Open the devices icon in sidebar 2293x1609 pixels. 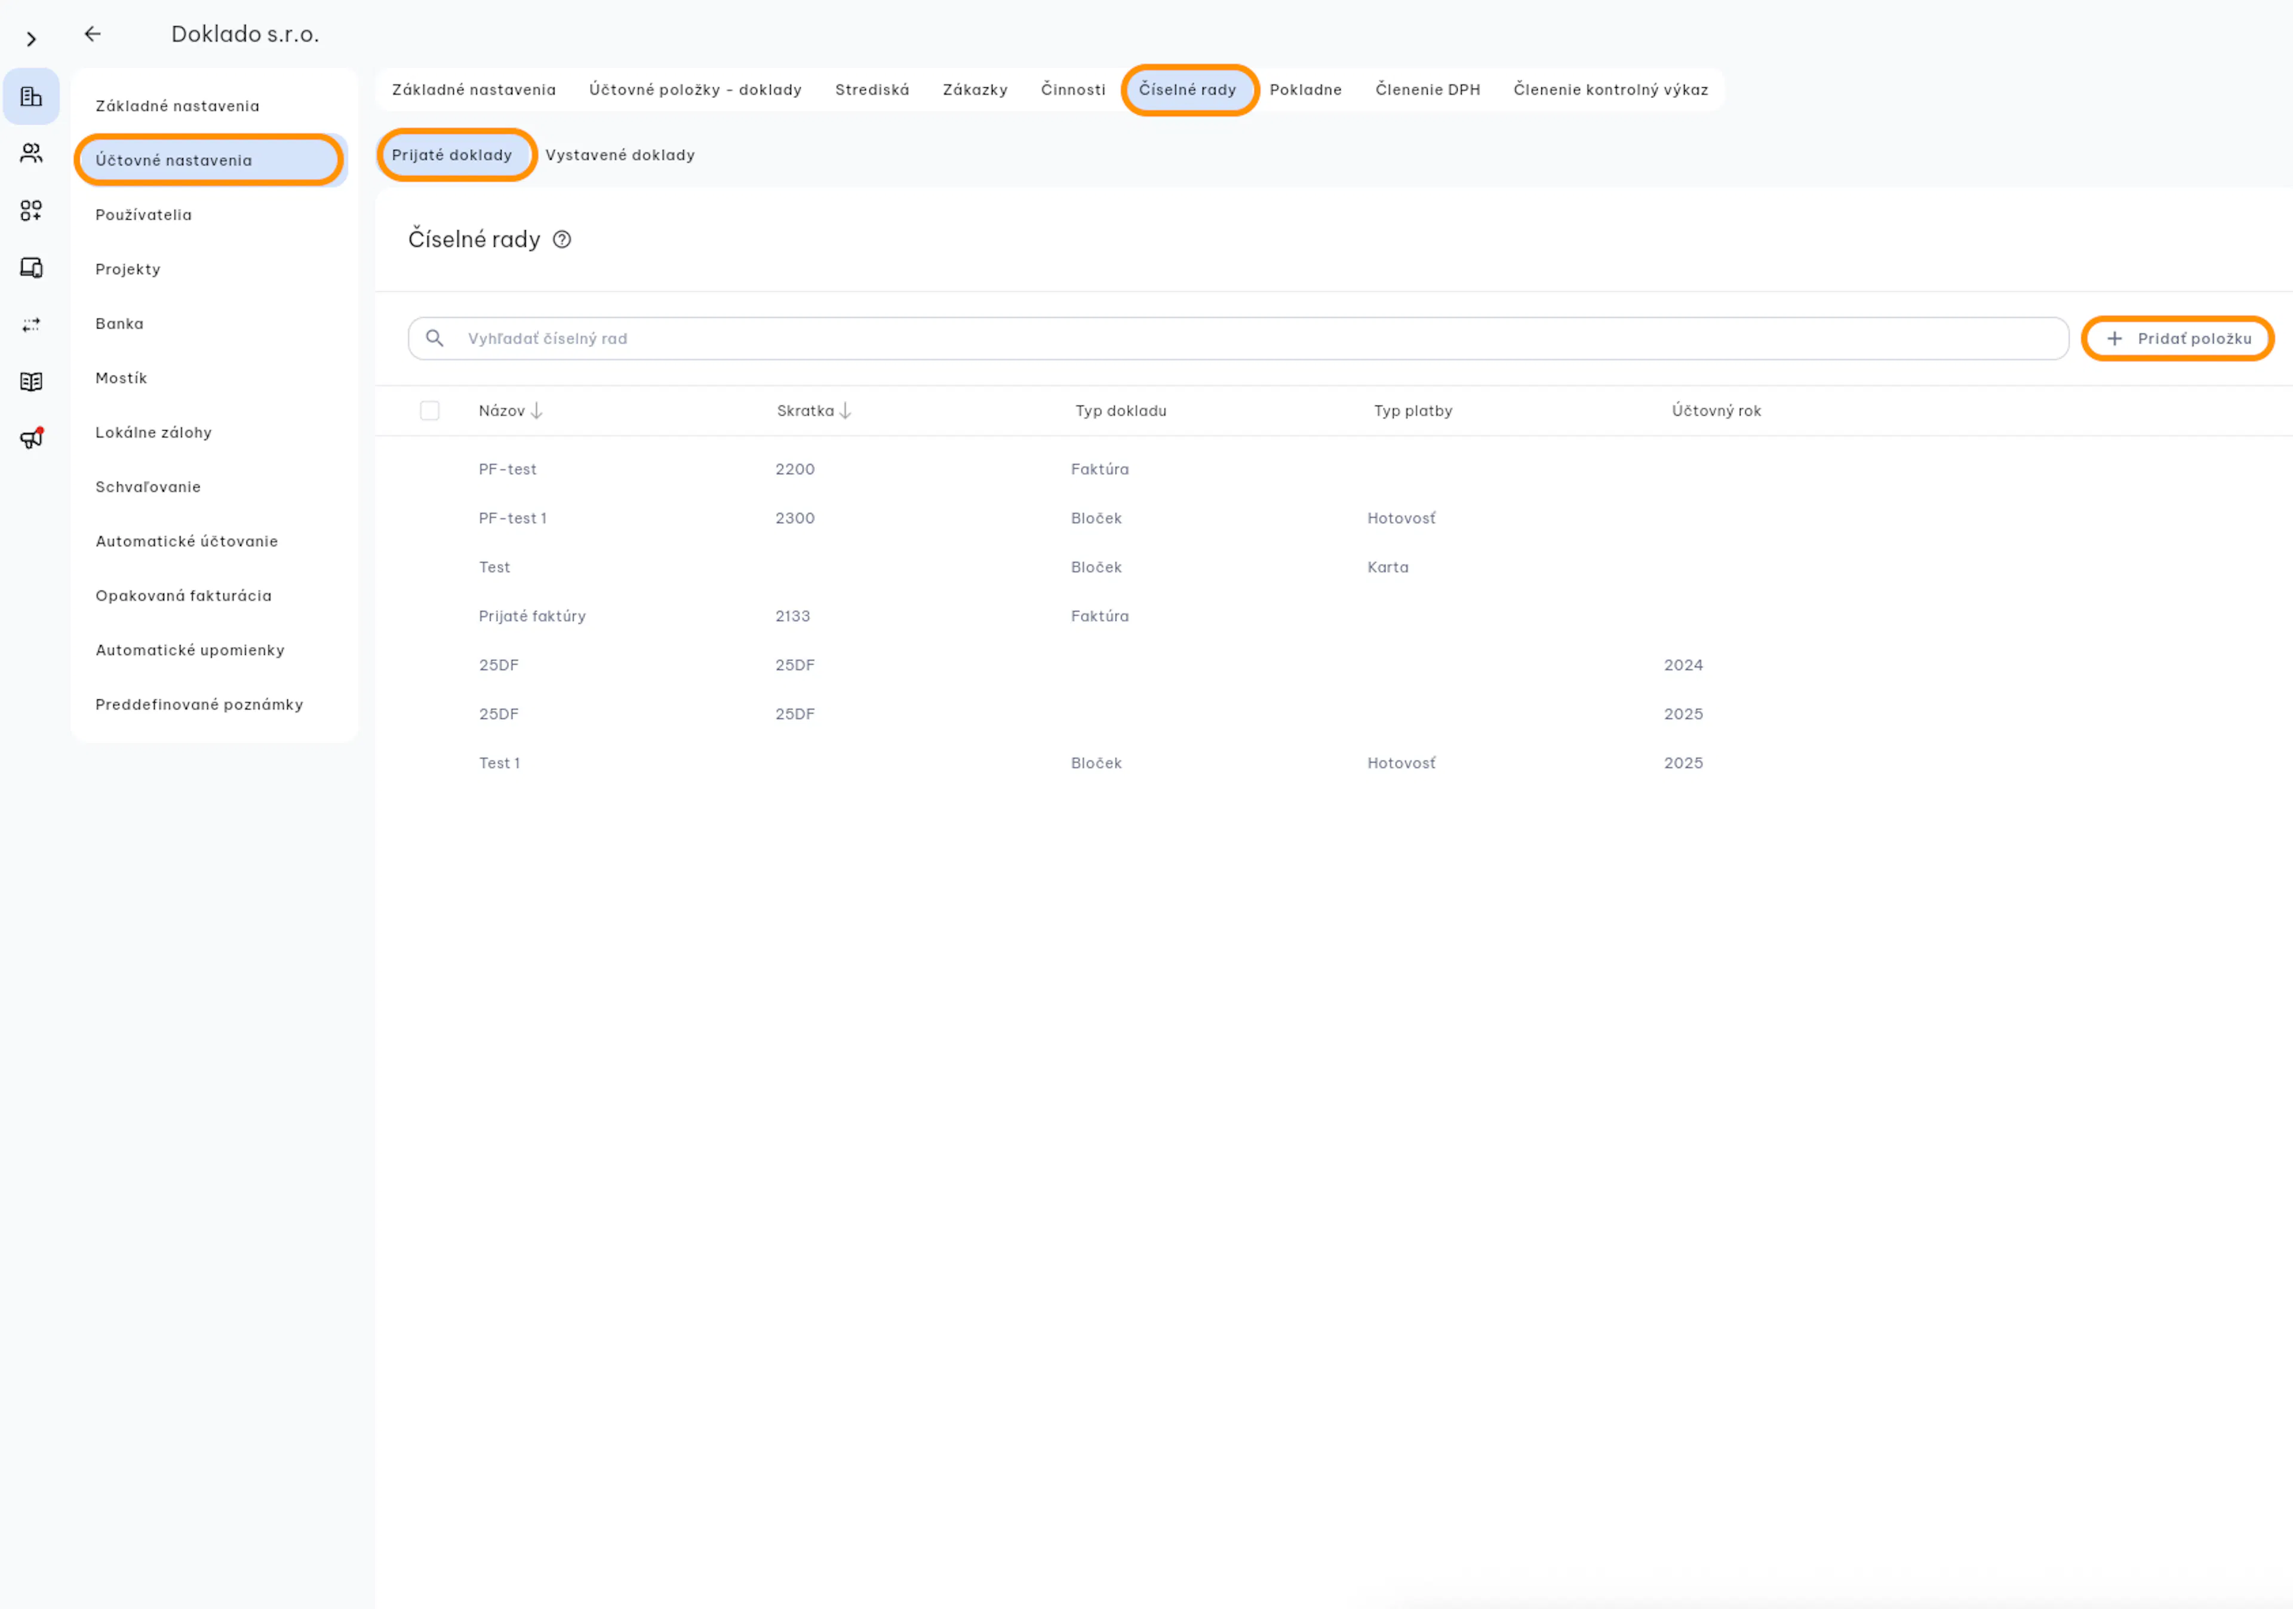(31, 268)
